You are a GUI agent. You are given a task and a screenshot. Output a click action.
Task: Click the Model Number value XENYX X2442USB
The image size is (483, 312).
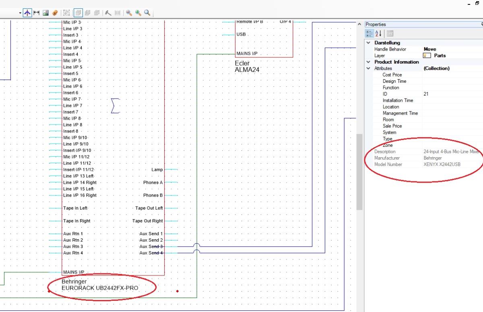click(x=441, y=164)
